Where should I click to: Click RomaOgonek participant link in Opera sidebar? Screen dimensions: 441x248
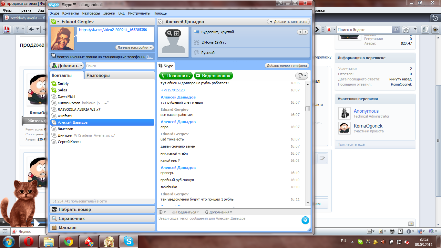[x=368, y=126]
